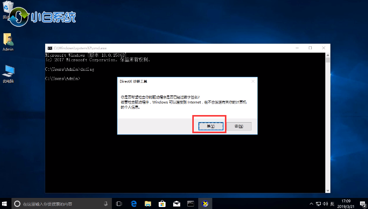Launch Microsoft Edge from the taskbar
Screen dimensions: 368x209
pyautogui.click(x=134, y=203)
